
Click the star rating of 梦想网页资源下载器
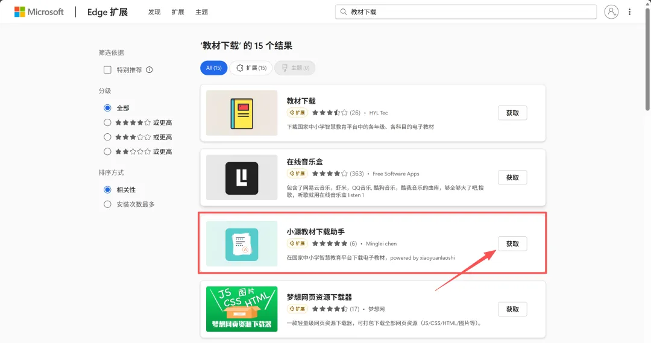[x=330, y=309]
